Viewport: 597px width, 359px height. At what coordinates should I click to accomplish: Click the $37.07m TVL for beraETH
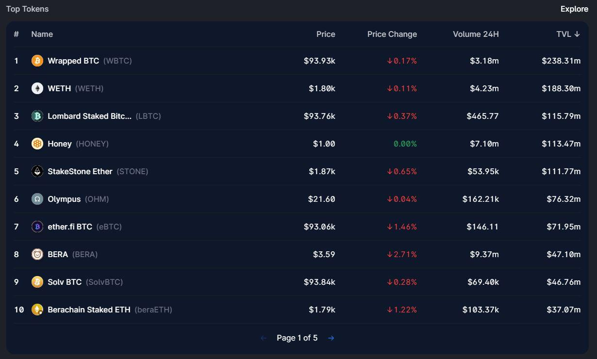(x=564, y=310)
